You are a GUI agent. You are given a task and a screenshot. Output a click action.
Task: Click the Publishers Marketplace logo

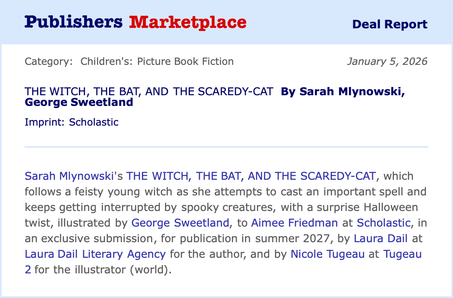point(135,22)
